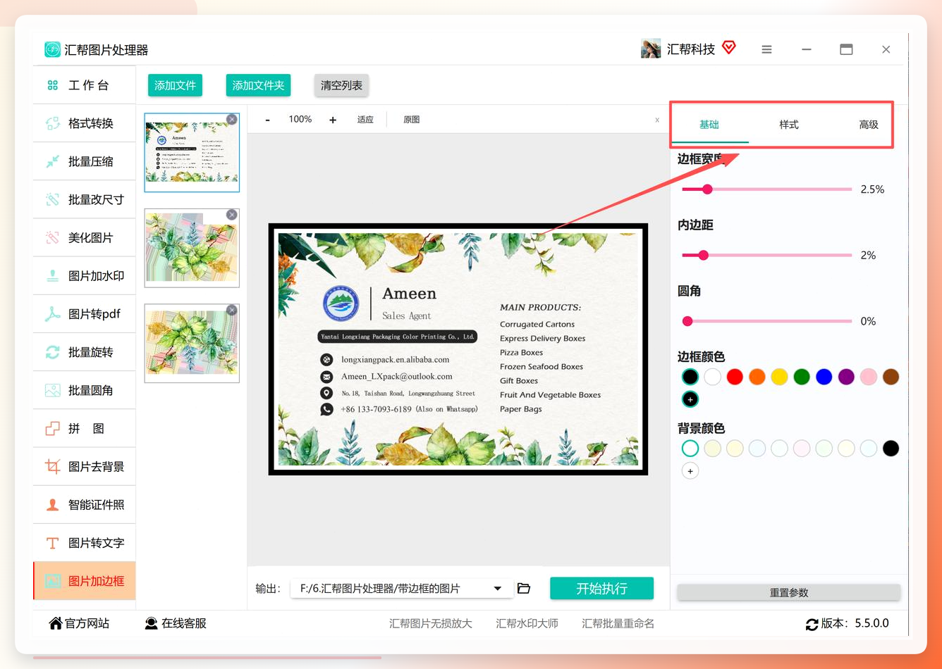Pick the black 背景颜色 swatch
The height and width of the screenshot is (669, 942).
pyautogui.click(x=891, y=448)
